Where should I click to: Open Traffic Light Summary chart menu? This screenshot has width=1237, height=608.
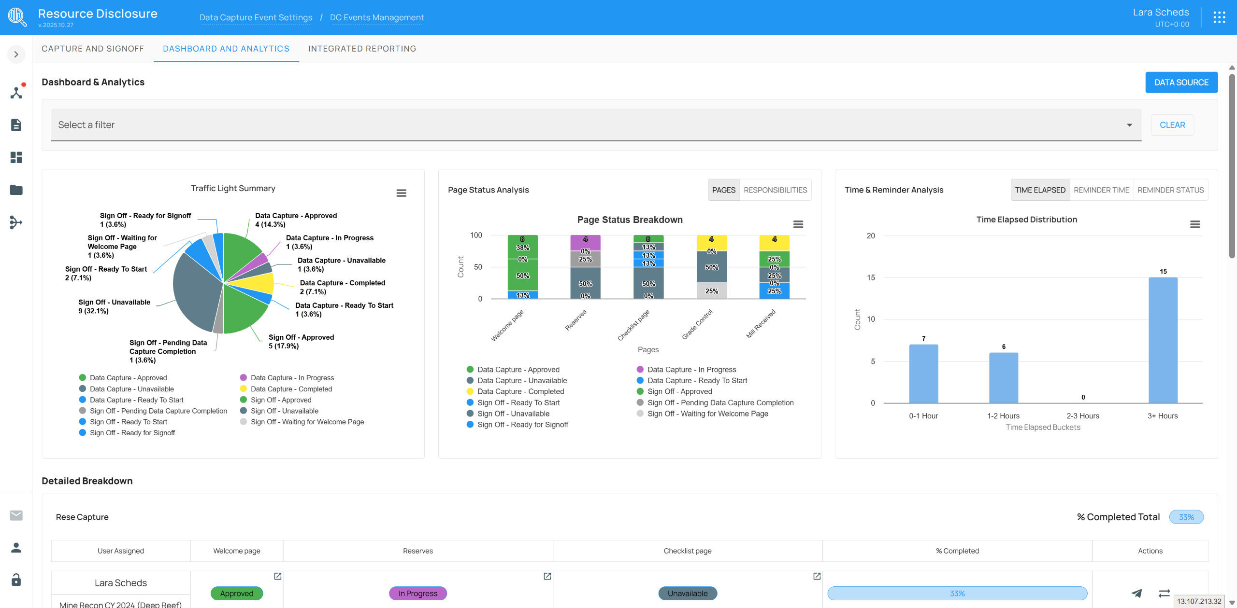[x=401, y=193]
